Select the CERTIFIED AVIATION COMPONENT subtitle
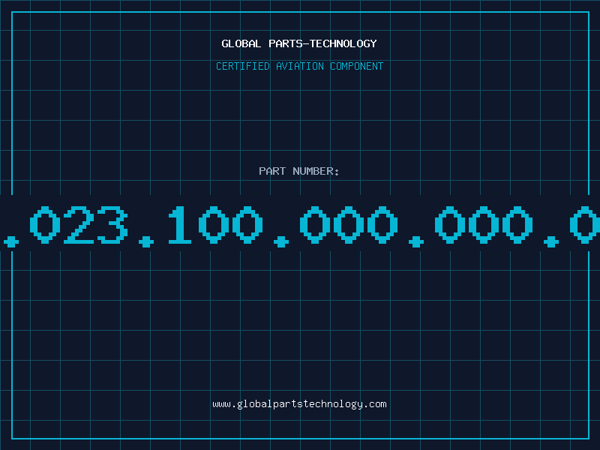The image size is (600, 450). click(x=299, y=66)
